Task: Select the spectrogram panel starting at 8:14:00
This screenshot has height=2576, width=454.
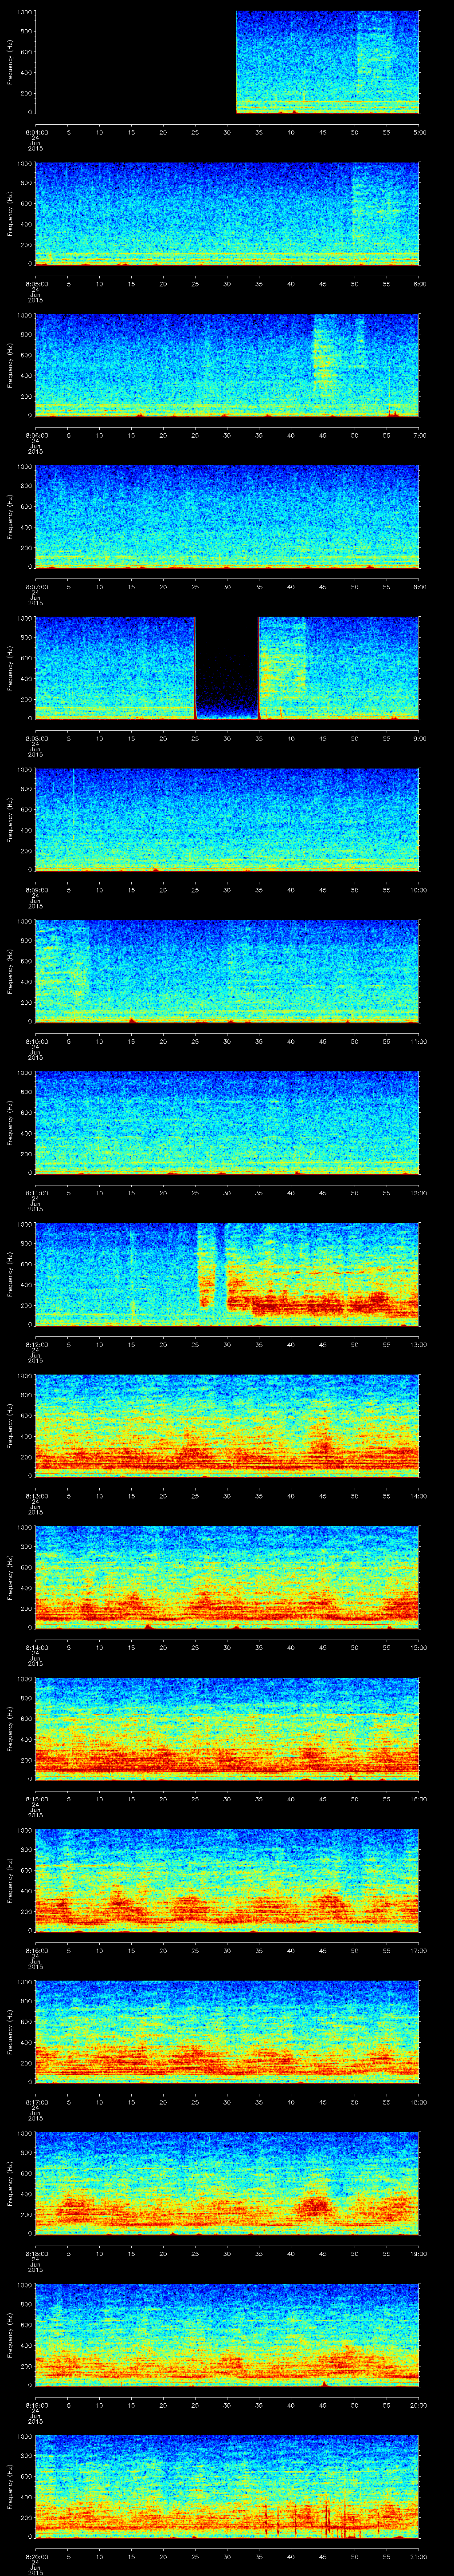Action: (x=227, y=1577)
